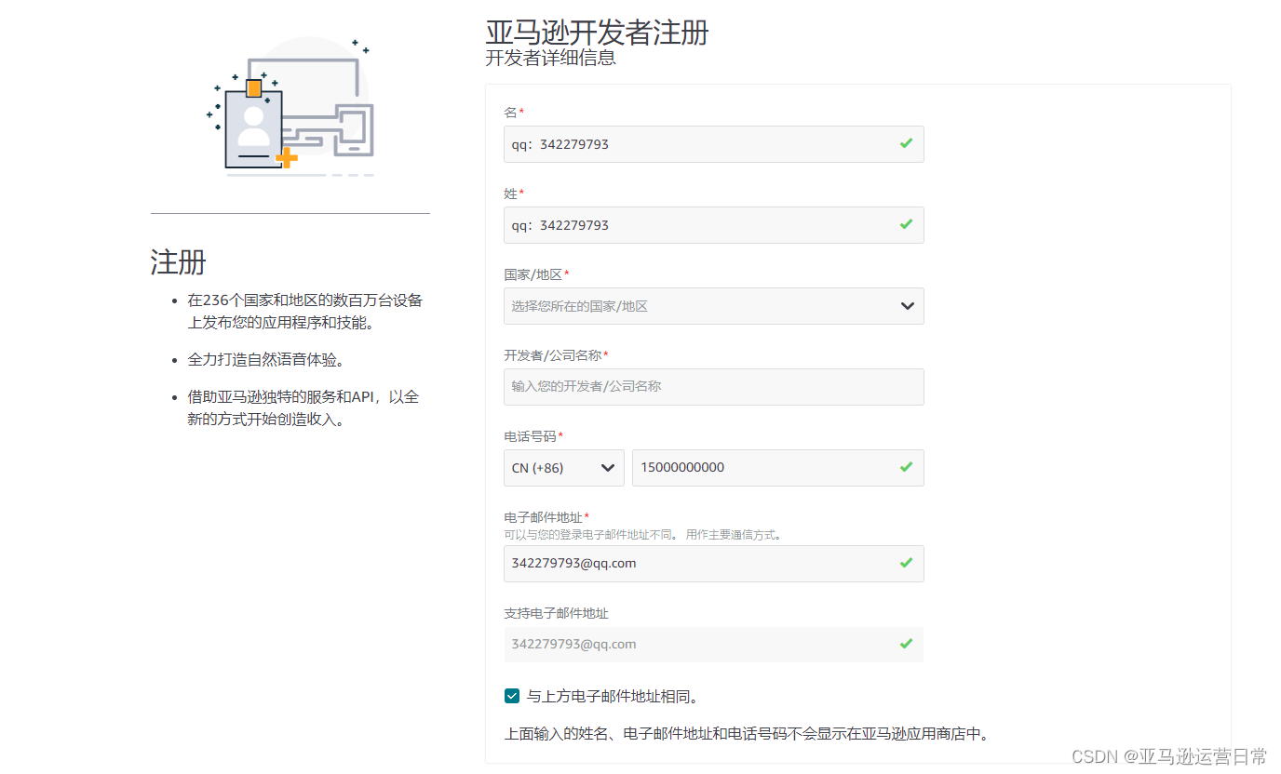Click the green checkmark in the support email field
1281x774 pixels.
tap(906, 644)
